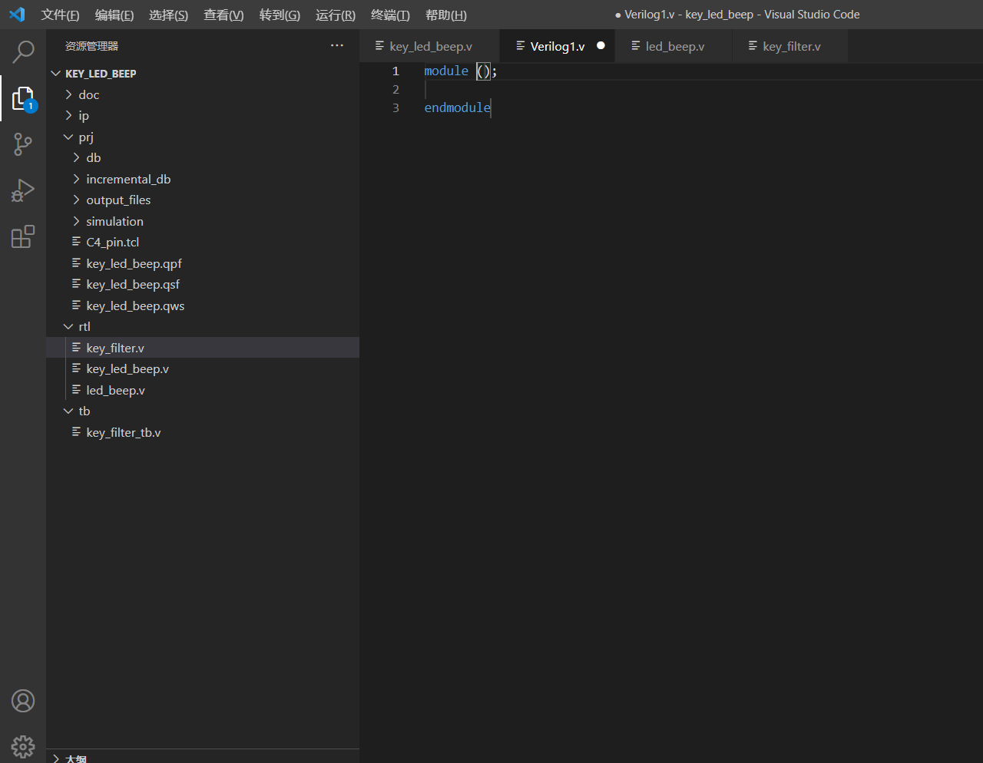Viewport: 983px width, 763px height.
Task: Collapse the rtl folder
Action: [x=68, y=327]
